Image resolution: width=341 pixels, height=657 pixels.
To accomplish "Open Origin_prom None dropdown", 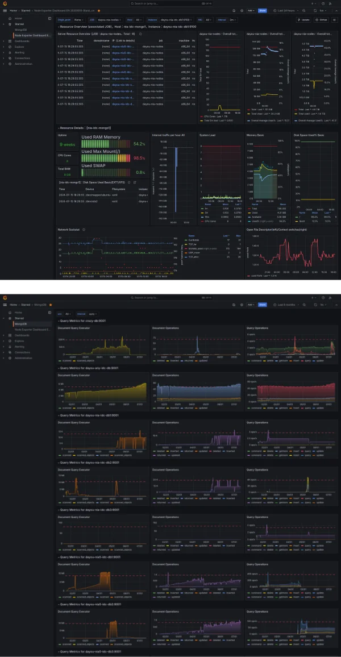I will pyautogui.click(x=78, y=20).
